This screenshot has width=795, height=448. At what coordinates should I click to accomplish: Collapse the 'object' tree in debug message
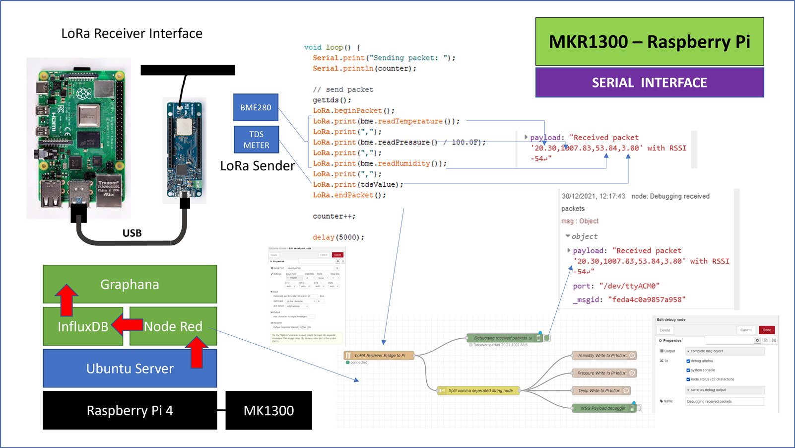coord(568,236)
